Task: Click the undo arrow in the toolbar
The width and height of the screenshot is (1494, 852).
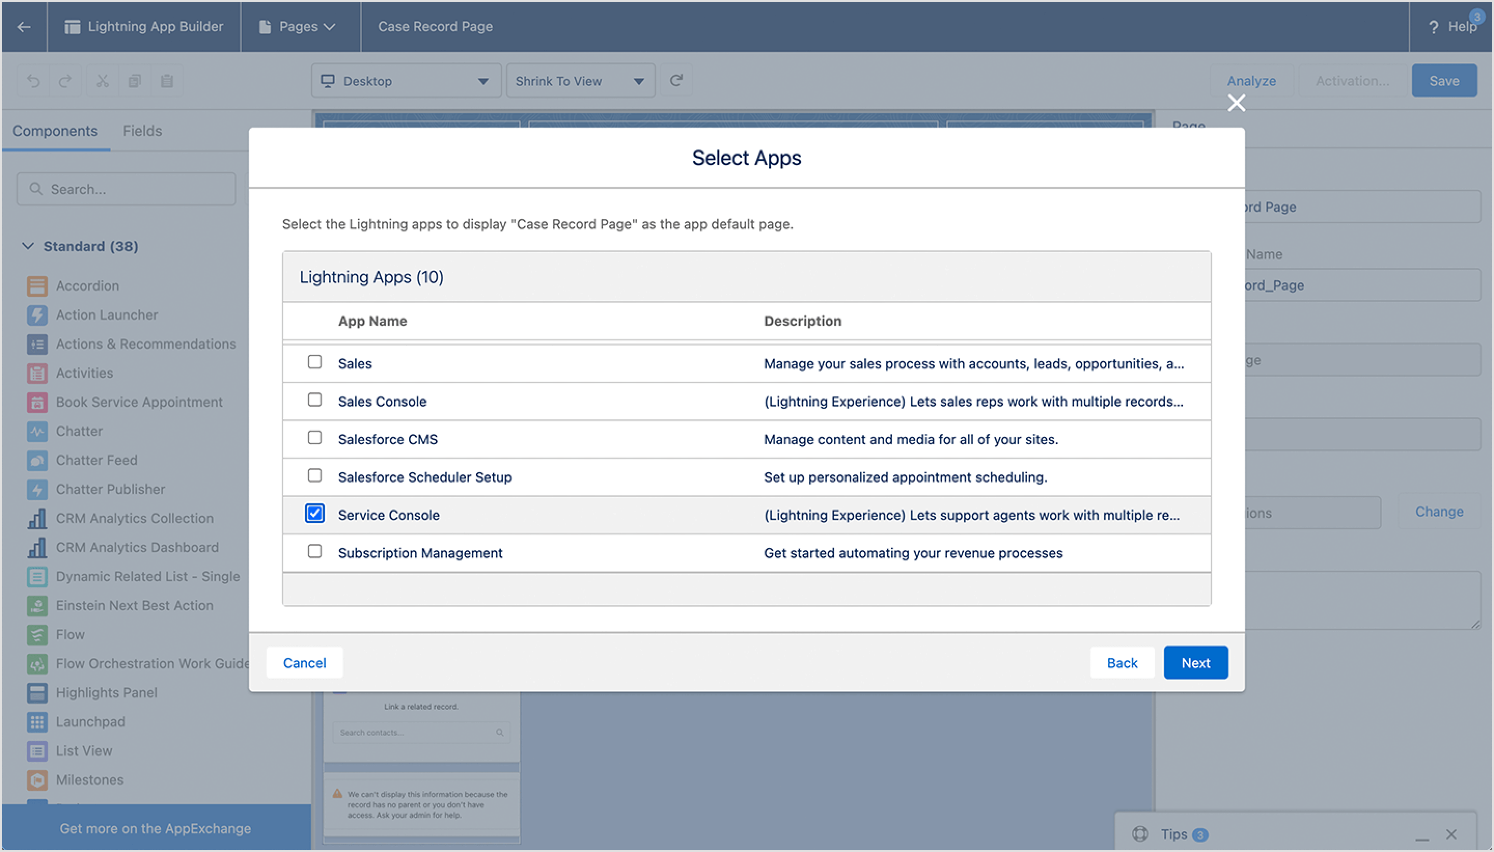Action: tap(33, 80)
